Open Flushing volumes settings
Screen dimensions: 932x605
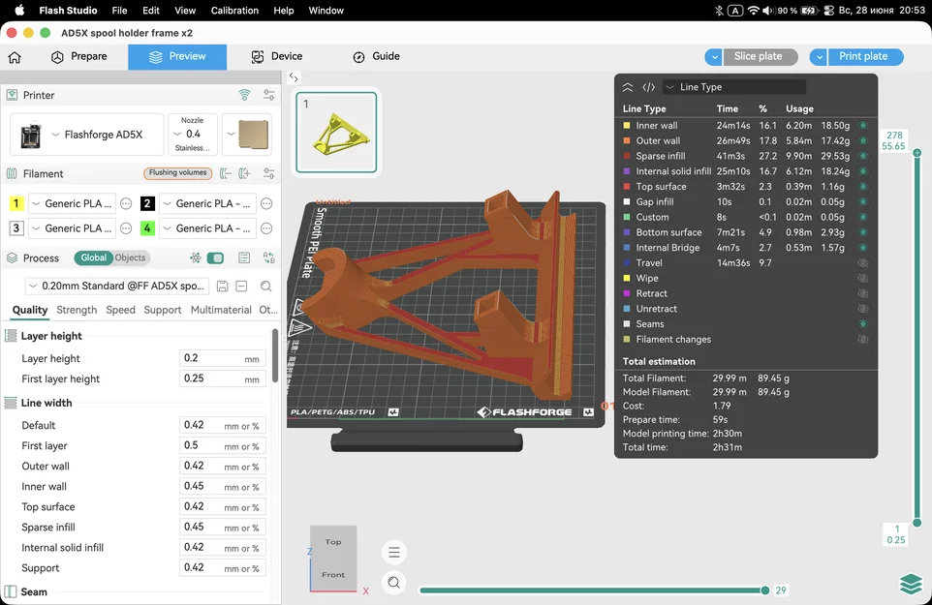point(177,172)
